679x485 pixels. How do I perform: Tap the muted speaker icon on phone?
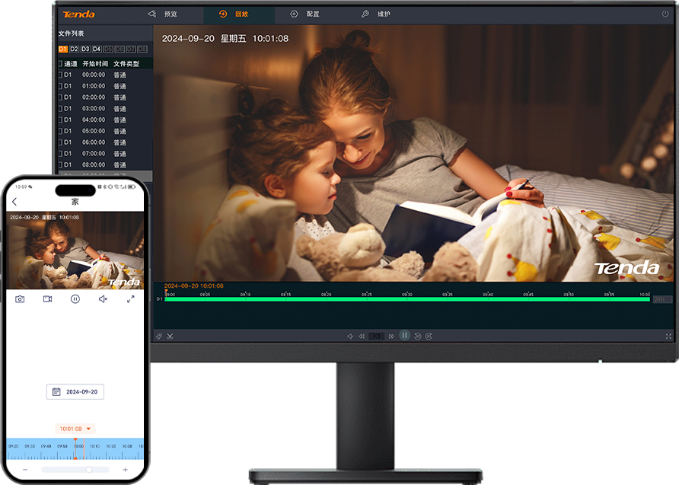[103, 299]
